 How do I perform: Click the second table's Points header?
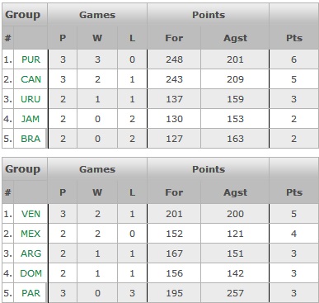pos(209,169)
